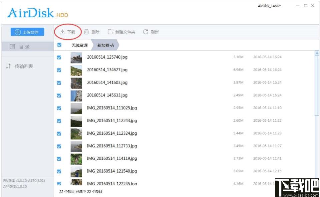Click thumbnail of IMG_20160514_112733.jpg
Viewport: 320px width, 197px height.
pyautogui.click(x=76, y=146)
